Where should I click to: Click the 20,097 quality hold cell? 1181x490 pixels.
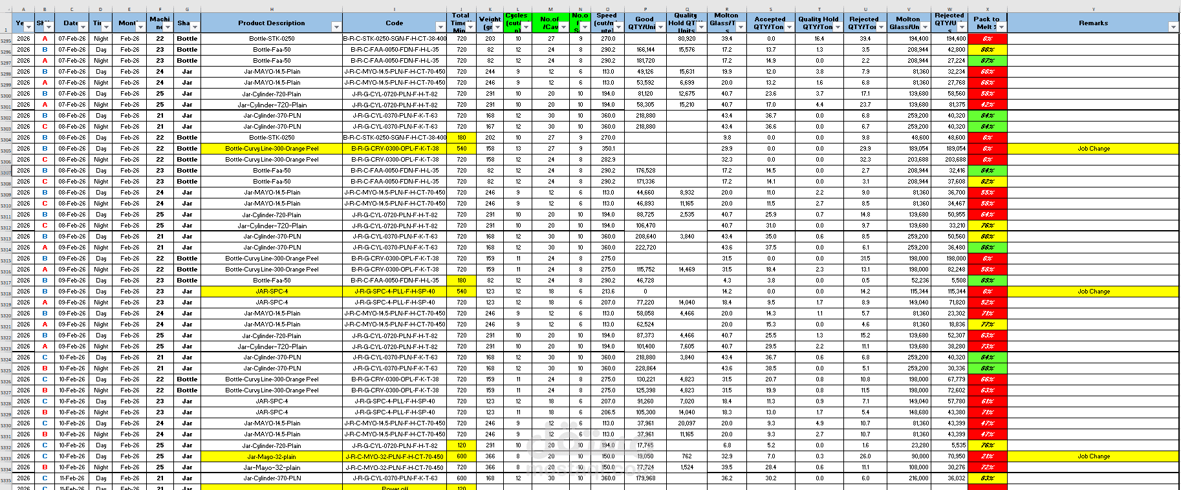[x=686, y=423]
